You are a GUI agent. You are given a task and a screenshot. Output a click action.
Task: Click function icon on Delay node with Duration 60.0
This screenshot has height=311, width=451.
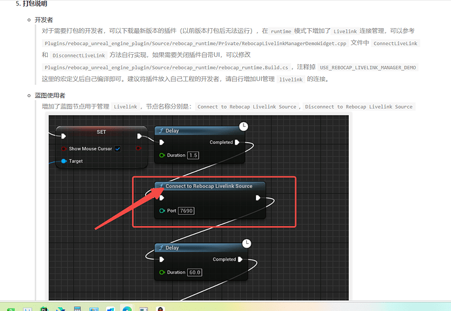(162, 248)
